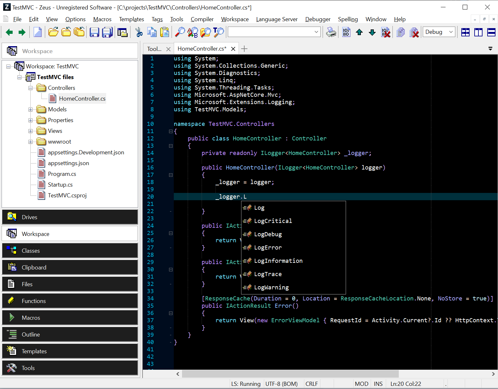Open the Language Server menu
The height and width of the screenshot is (389, 498).
(277, 19)
